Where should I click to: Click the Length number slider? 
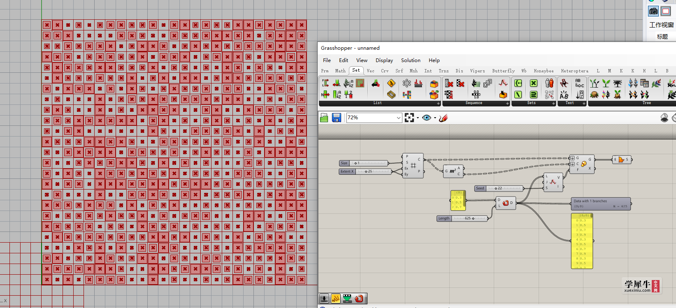[462, 218]
